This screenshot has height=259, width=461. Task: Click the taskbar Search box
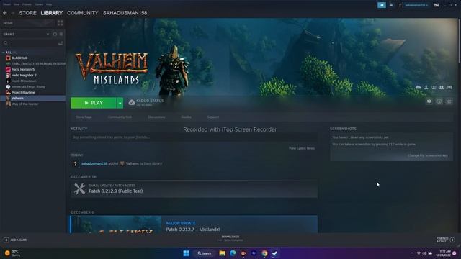pyautogui.click(x=205, y=253)
